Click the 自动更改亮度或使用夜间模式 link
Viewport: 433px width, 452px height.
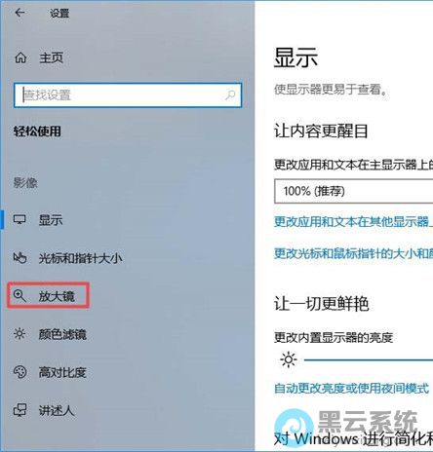351,388
